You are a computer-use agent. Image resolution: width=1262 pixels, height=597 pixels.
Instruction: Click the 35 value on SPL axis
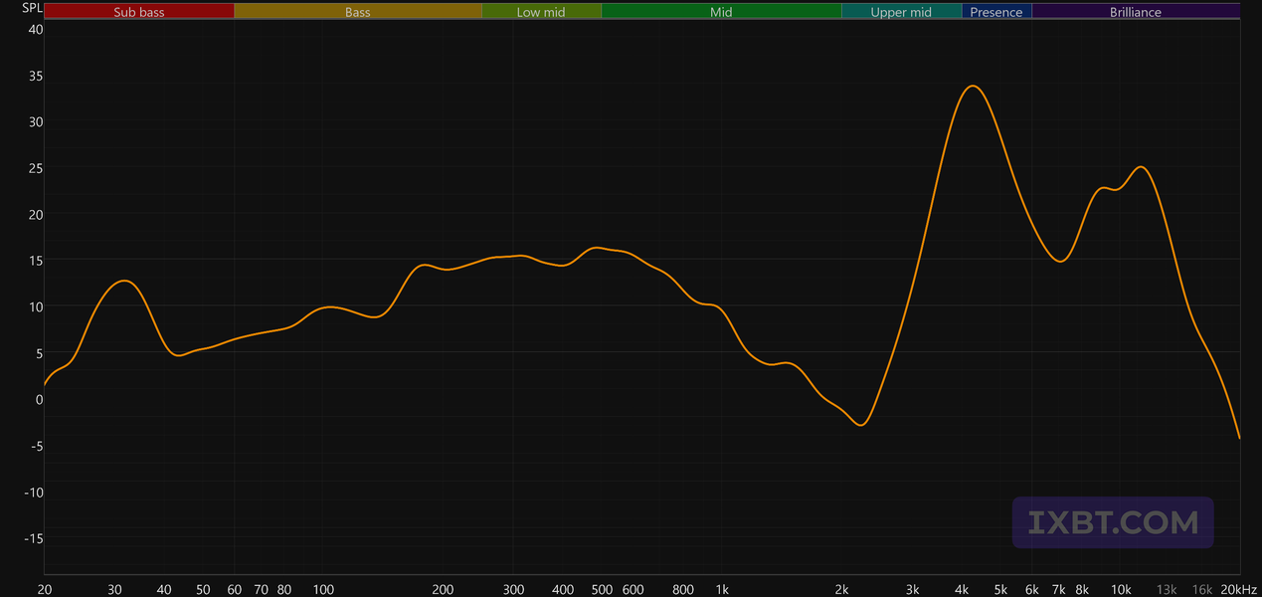pyautogui.click(x=36, y=76)
